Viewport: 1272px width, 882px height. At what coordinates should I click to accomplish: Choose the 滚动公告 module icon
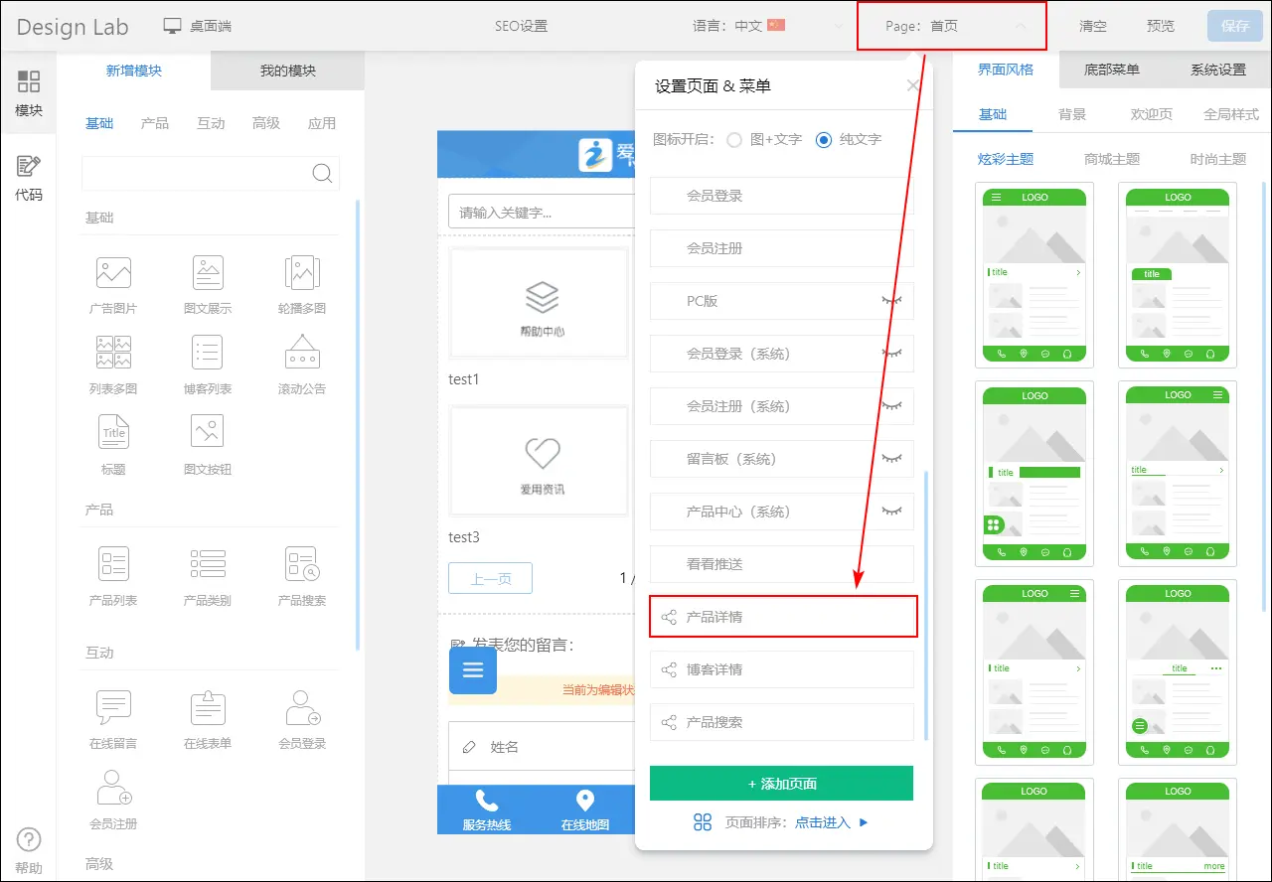point(302,353)
